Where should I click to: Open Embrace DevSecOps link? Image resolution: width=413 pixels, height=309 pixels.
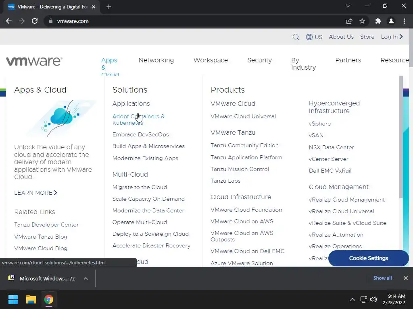pyautogui.click(x=140, y=134)
